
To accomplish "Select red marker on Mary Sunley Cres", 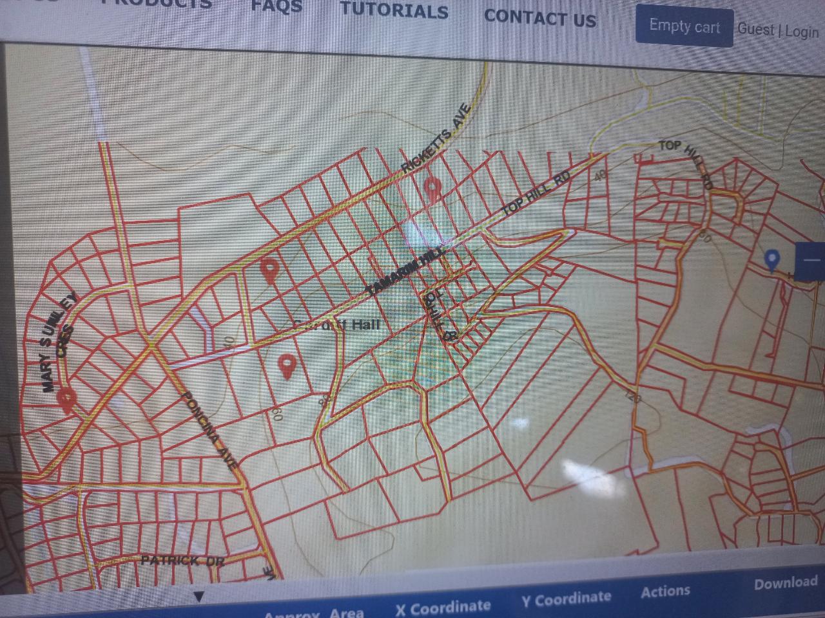I will (65, 399).
